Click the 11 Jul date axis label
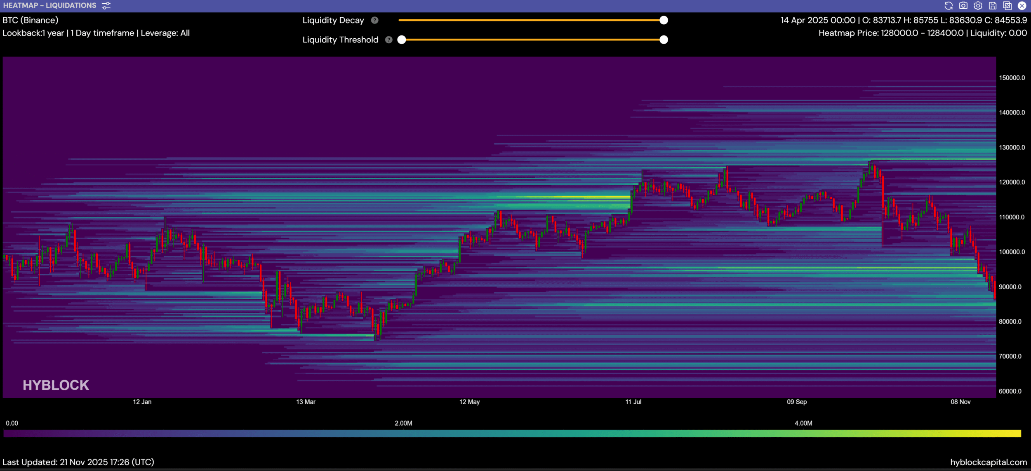1031x471 pixels. pyautogui.click(x=633, y=402)
